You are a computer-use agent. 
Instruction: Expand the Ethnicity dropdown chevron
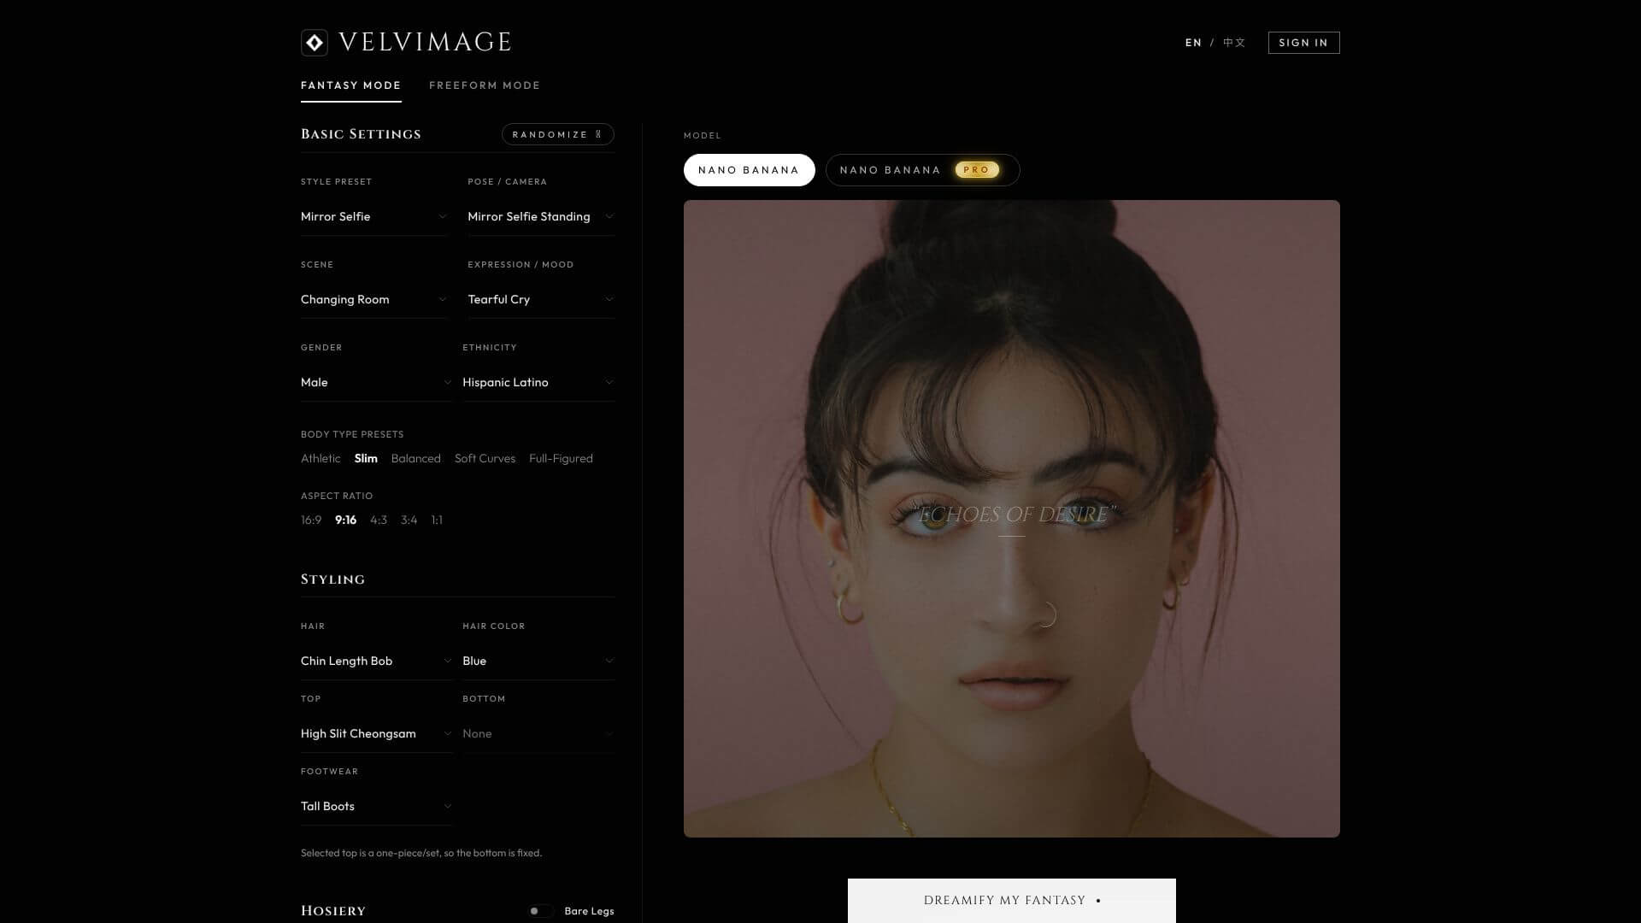[609, 383]
